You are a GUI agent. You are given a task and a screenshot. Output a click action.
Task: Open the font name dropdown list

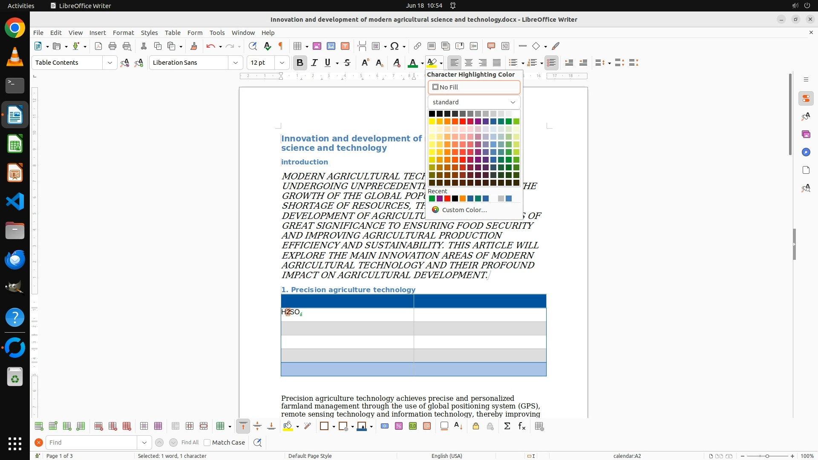coord(236,63)
